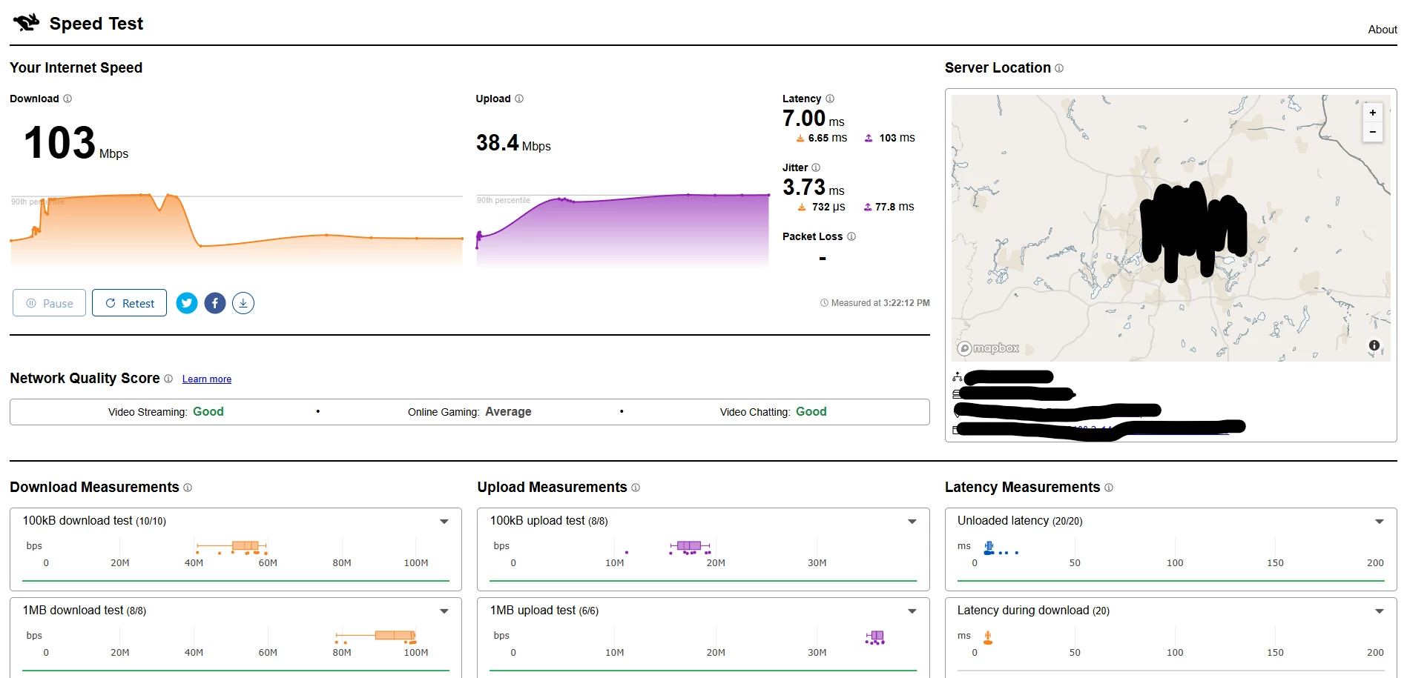Follow the Learn more link

(207, 379)
